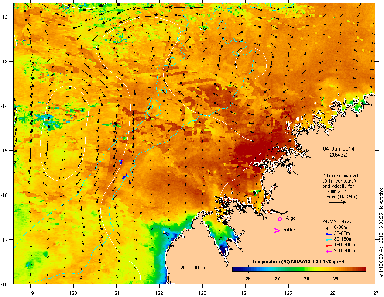Click latitude axis label -16

click(x=4, y=195)
